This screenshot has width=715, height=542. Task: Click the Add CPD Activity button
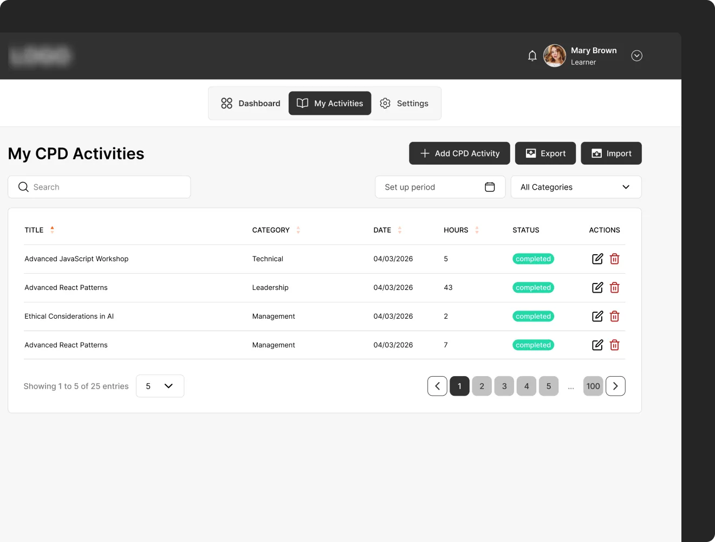[459, 153]
